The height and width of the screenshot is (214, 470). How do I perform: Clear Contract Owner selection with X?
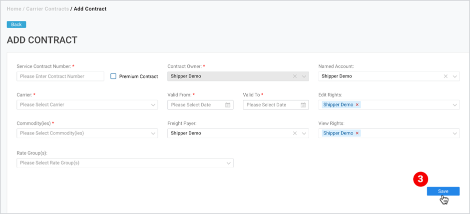(x=295, y=76)
